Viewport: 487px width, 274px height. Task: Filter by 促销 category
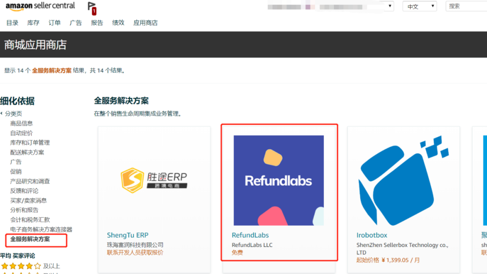pyautogui.click(x=16, y=171)
